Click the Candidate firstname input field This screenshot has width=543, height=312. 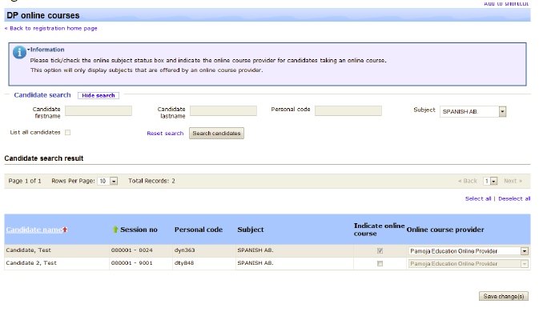99,110
